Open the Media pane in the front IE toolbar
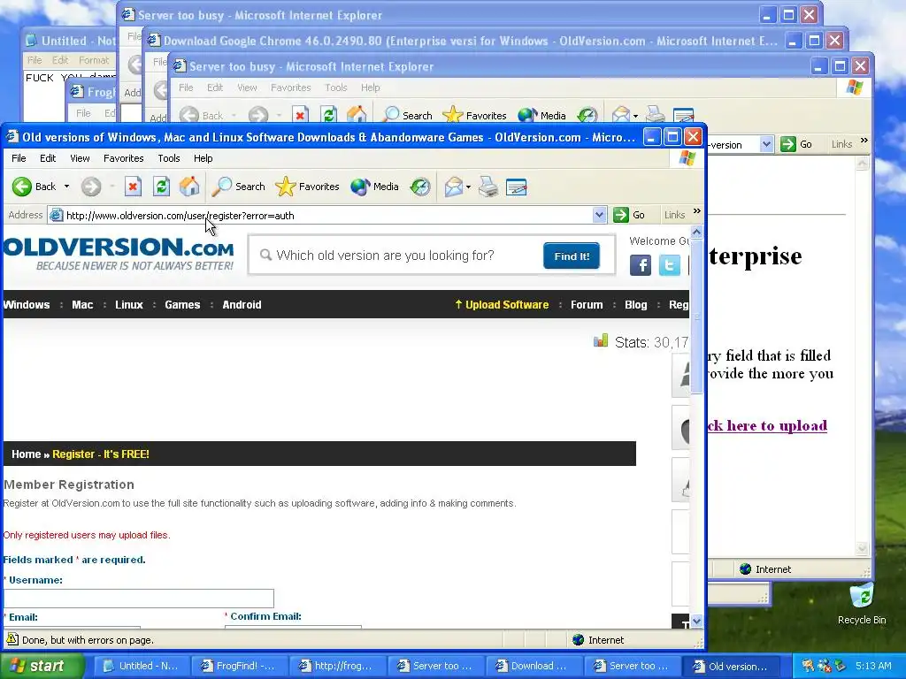The image size is (906, 679). click(374, 187)
